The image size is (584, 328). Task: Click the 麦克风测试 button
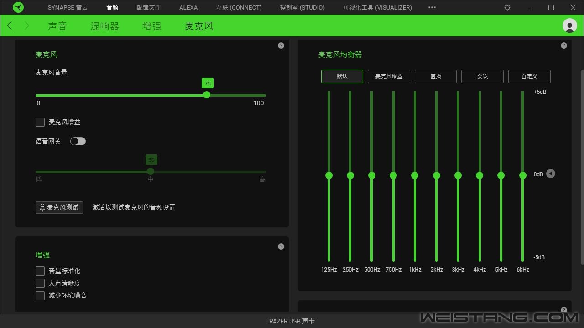(59, 207)
